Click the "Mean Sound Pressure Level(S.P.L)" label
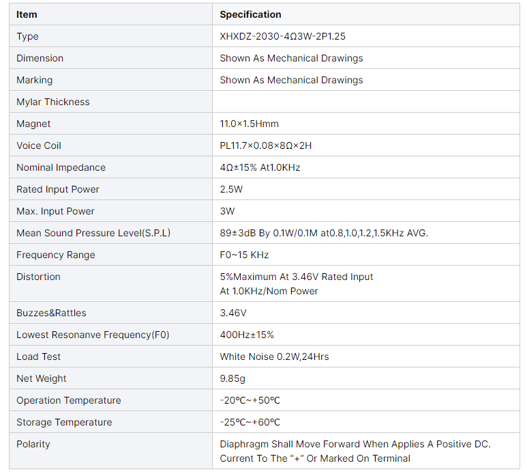Image resolution: width=525 pixels, height=474 pixels. pos(93,233)
